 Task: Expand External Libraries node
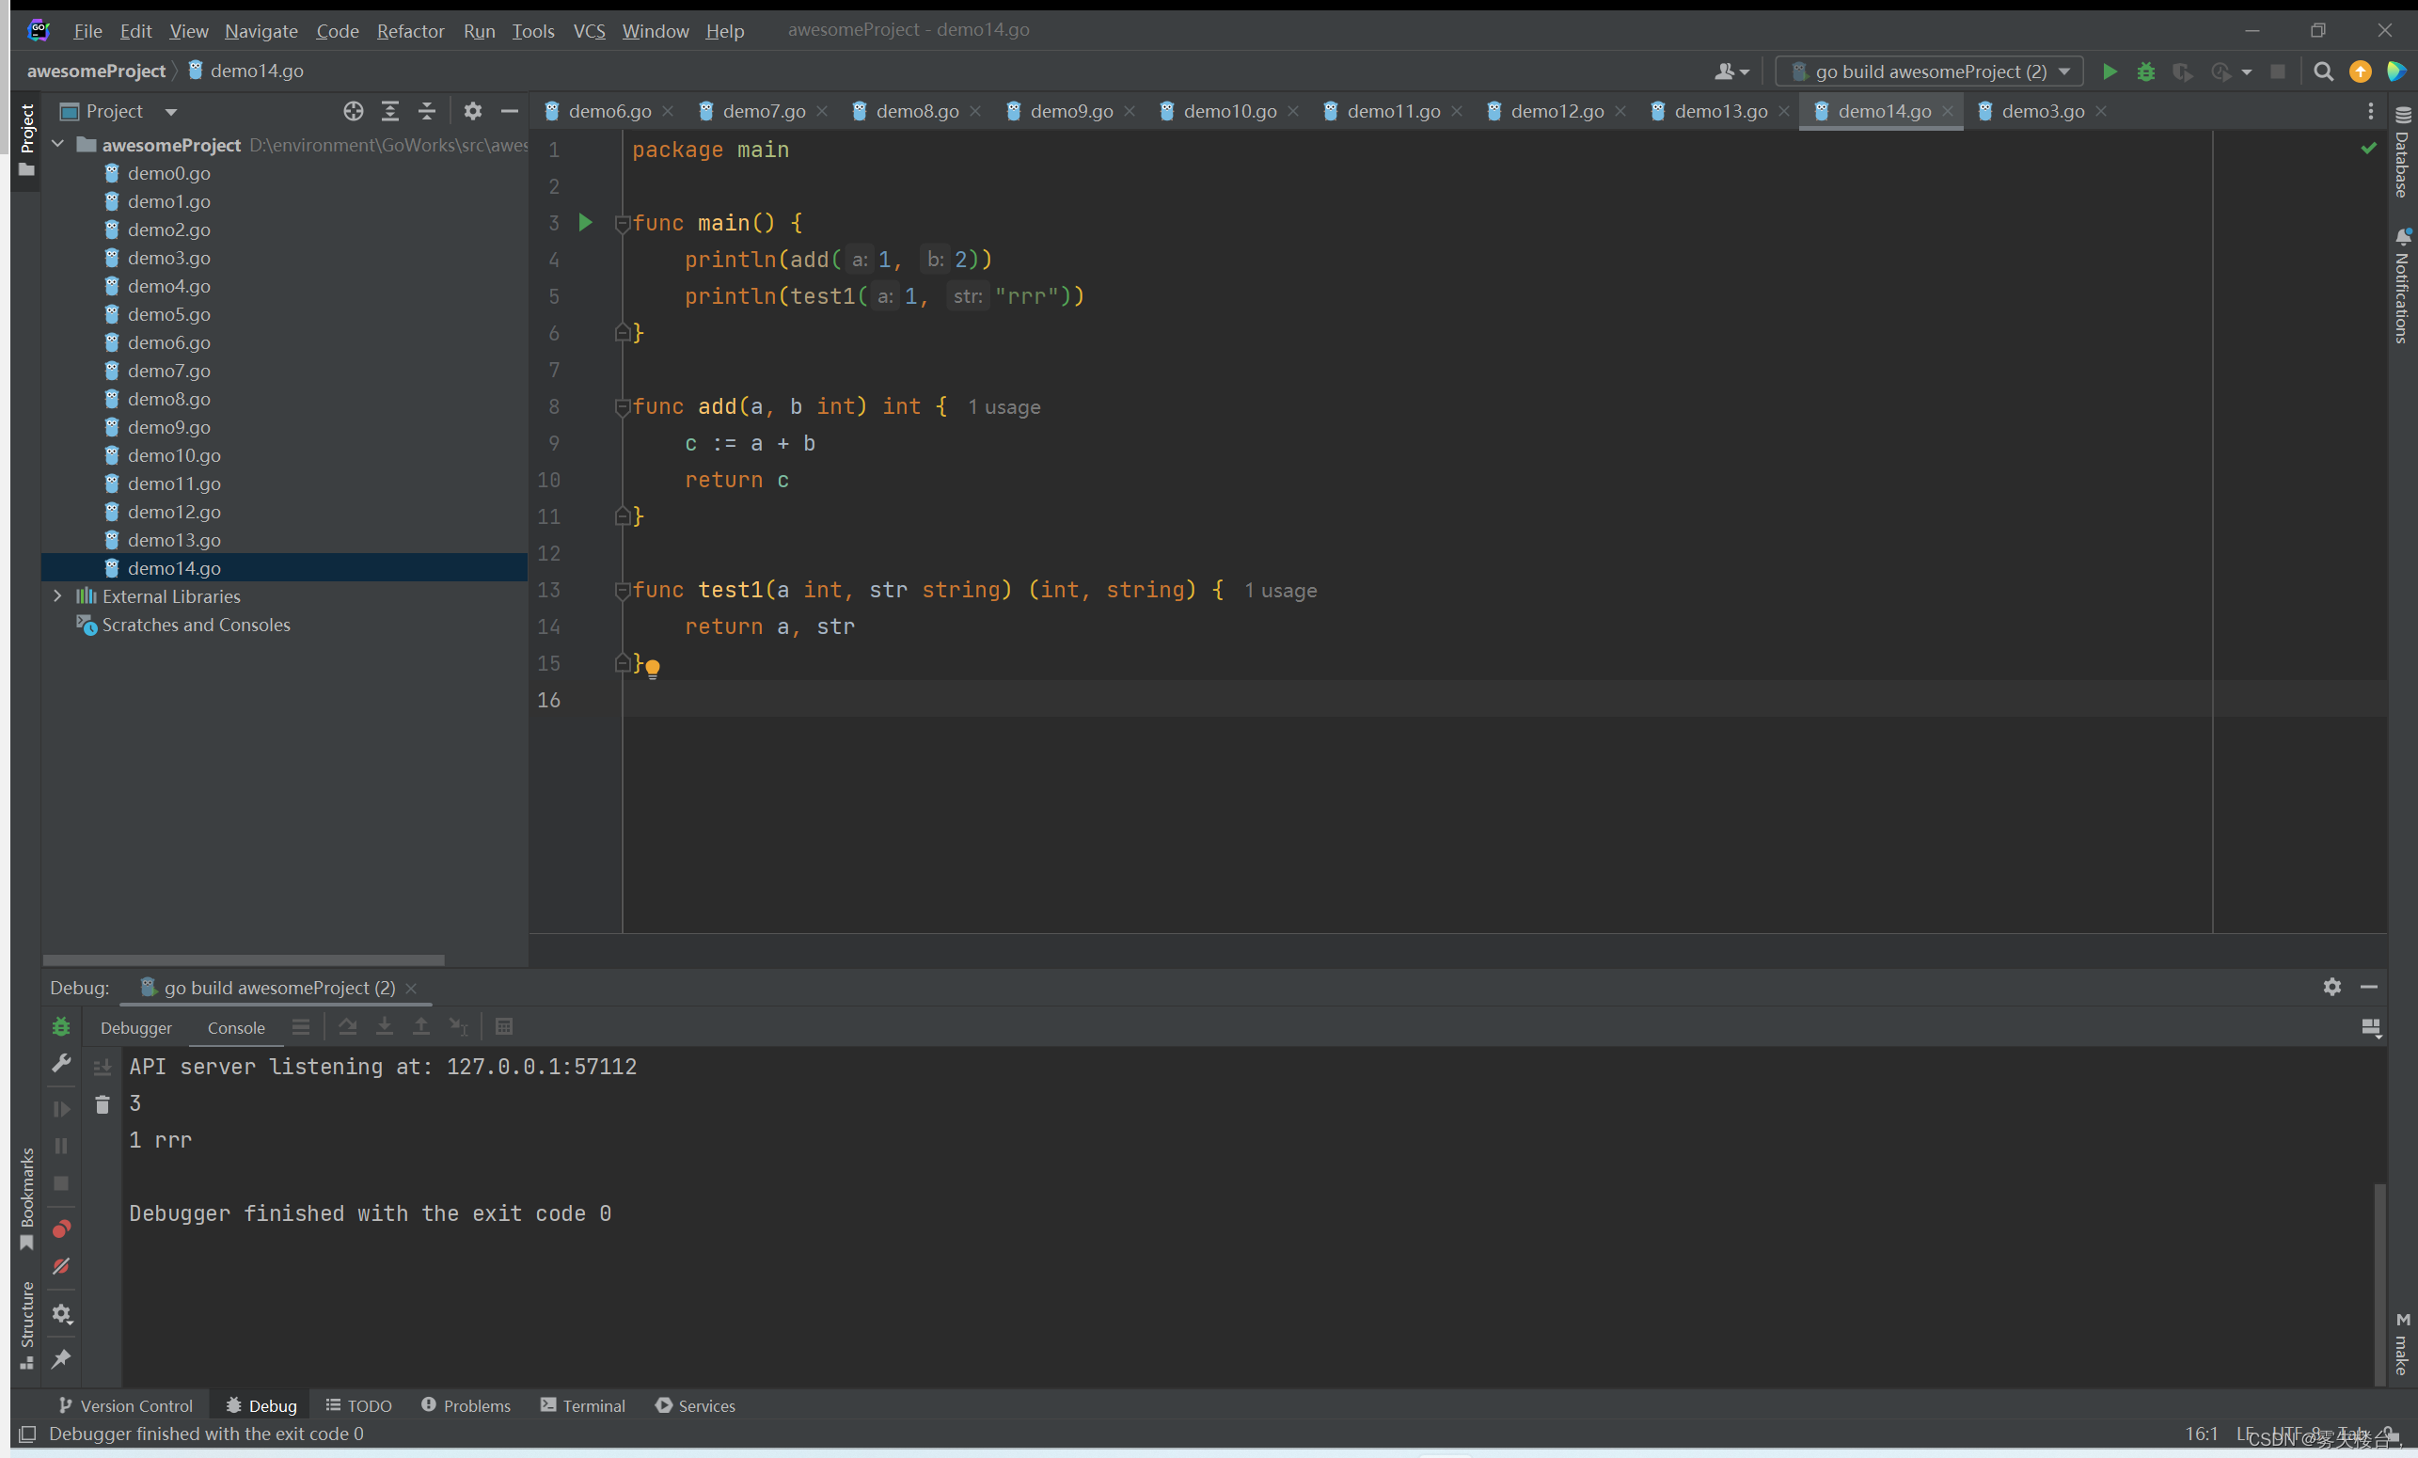pyautogui.click(x=58, y=595)
